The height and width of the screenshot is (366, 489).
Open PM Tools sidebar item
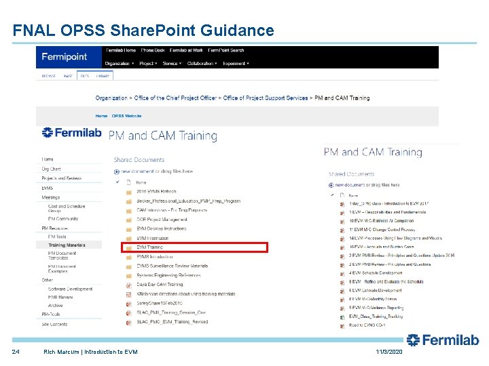point(57,237)
